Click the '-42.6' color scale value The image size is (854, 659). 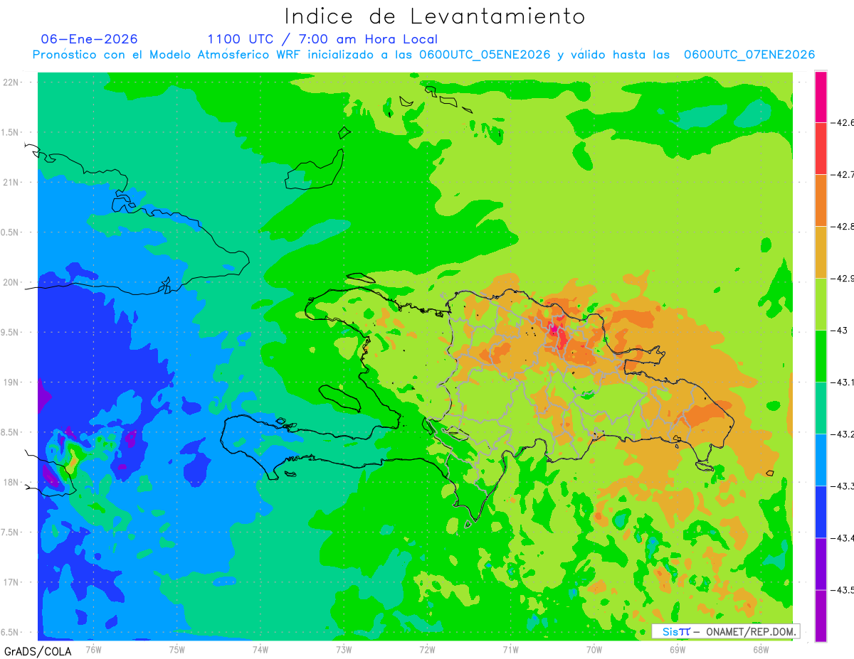[842, 123]
